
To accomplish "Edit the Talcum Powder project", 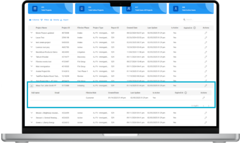I will pos(206,57).
